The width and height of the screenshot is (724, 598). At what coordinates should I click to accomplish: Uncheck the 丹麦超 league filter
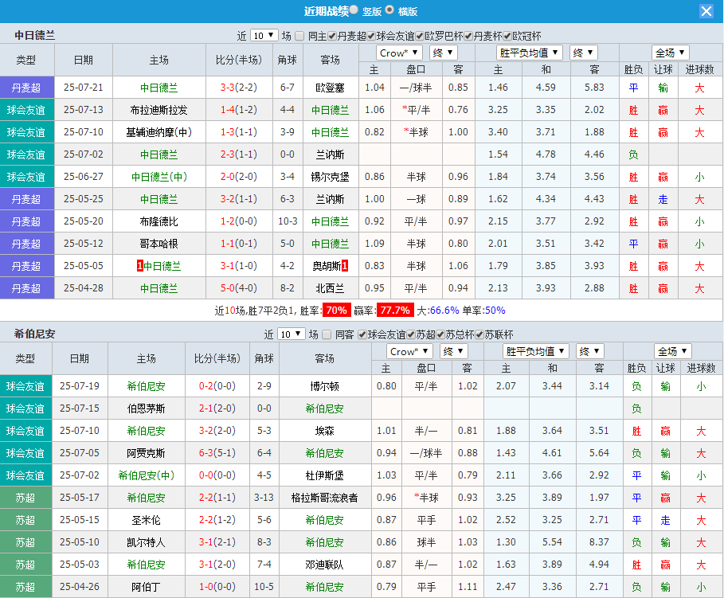coord(331,35)
